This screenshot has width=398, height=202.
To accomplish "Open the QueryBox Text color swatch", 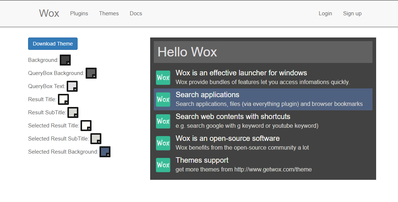I will pos(72,86).
